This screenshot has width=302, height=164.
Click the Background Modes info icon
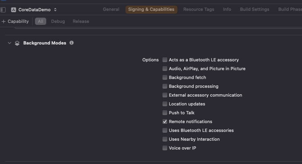click(x=72, y=43)
